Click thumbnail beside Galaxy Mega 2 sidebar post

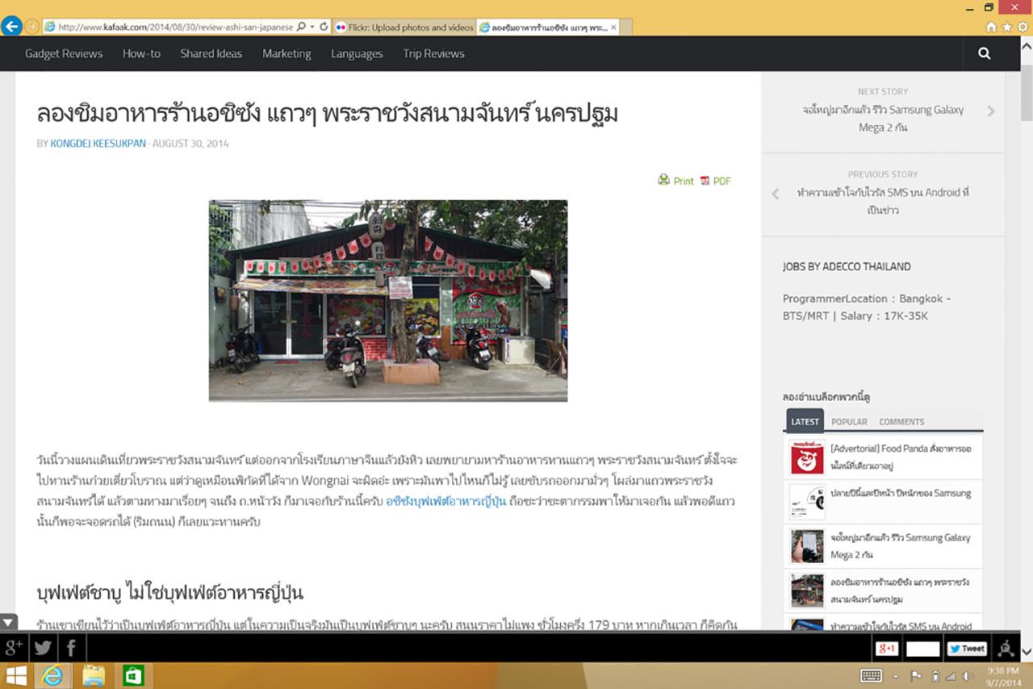pos(807,546)
